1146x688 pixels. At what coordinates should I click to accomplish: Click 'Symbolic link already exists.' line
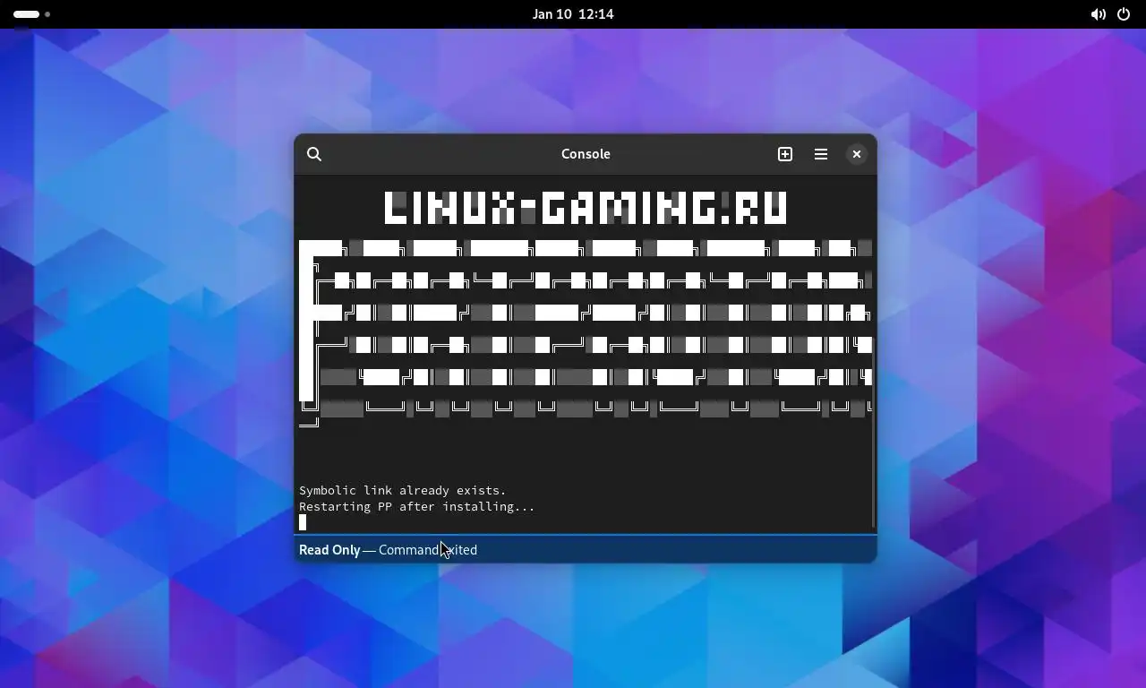[403, 491]
